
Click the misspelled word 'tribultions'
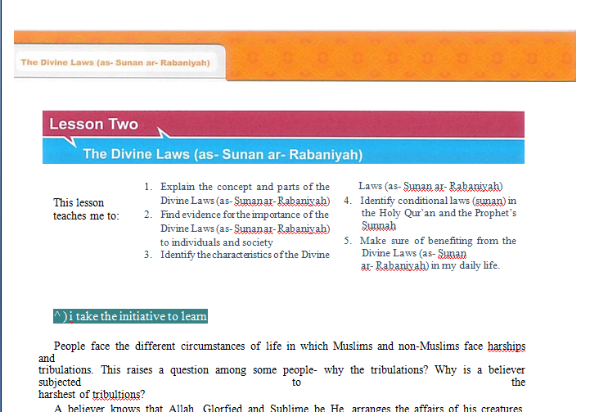click(116, 394)
